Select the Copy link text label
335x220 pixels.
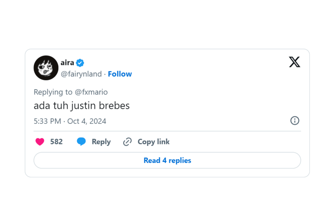tap(154, 142)
